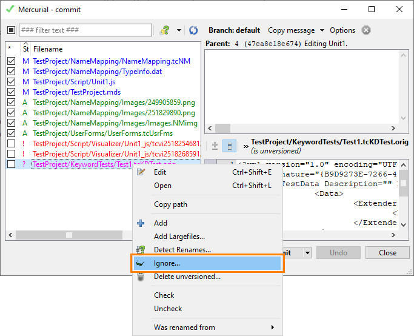This screenshot has width=414, height=336.
Task: Click the Ignore sunglasses icon
Action: click(141, 263)
